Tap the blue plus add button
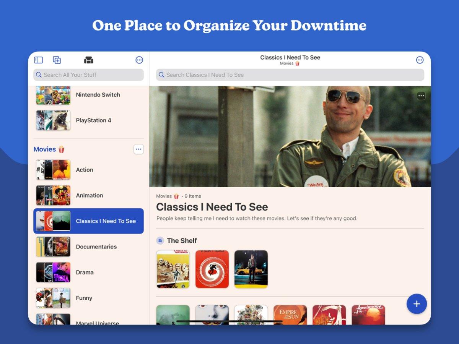The image size is (459, 344). click(x=417, y=304)
